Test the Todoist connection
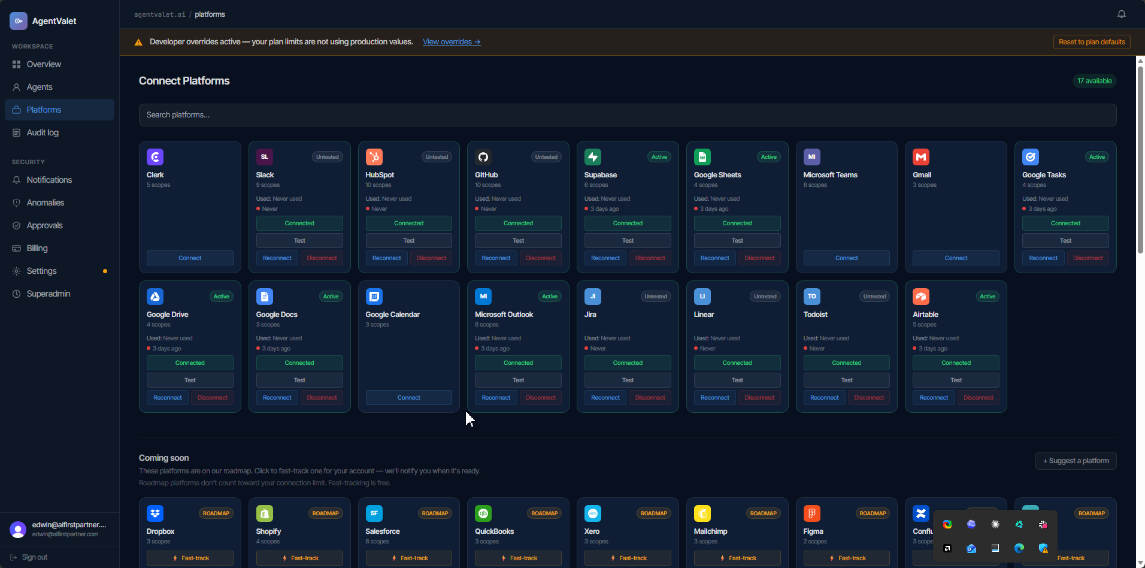Viewport: 1145px width, 568px height. [x=847, y=380]
